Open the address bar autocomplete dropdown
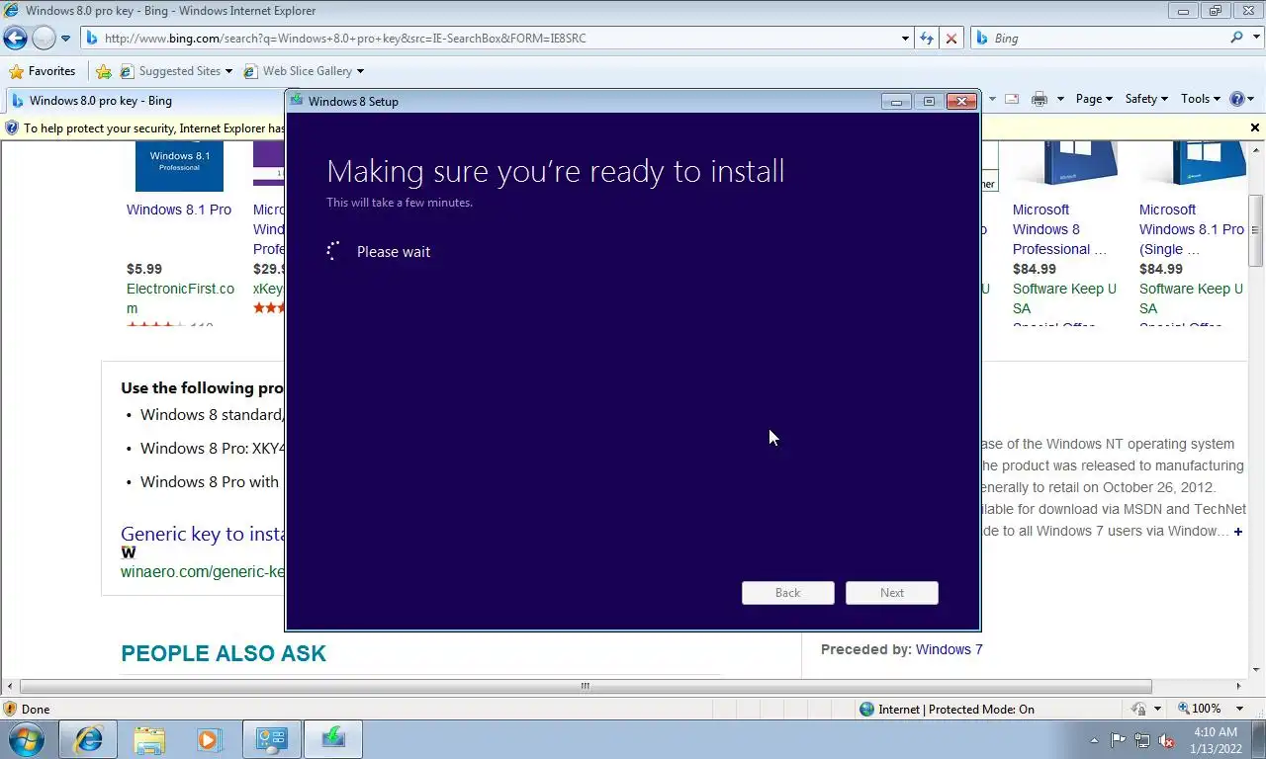The image size is (1266, 759). pos(906,39)
